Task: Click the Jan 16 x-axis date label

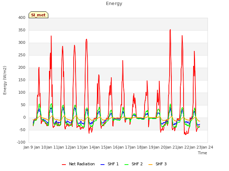Action: (112, 147)
